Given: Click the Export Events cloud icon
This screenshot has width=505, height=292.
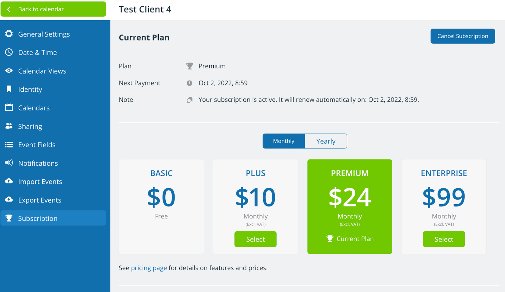Looking at the screenshot, I should click(x=9, y=200).
